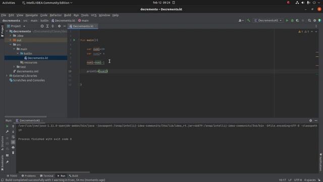Open the Build tool window tab
Image resolution: width=323 pixels, height=182 pixels.
coord(74,176)
